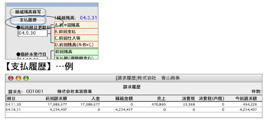Click the window title [請求履歴]株式会社 青山商事

click(x=148, y=78)
